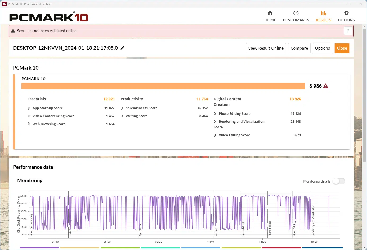Click the Spreadsheets marker in chart

(x=243, y=229)
